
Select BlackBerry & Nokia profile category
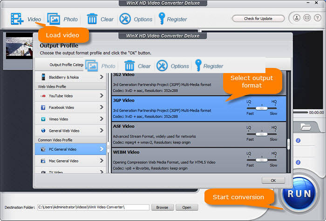70,77
